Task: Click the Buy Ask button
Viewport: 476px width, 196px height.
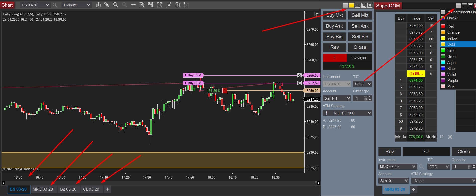Action: pos(335,26)
